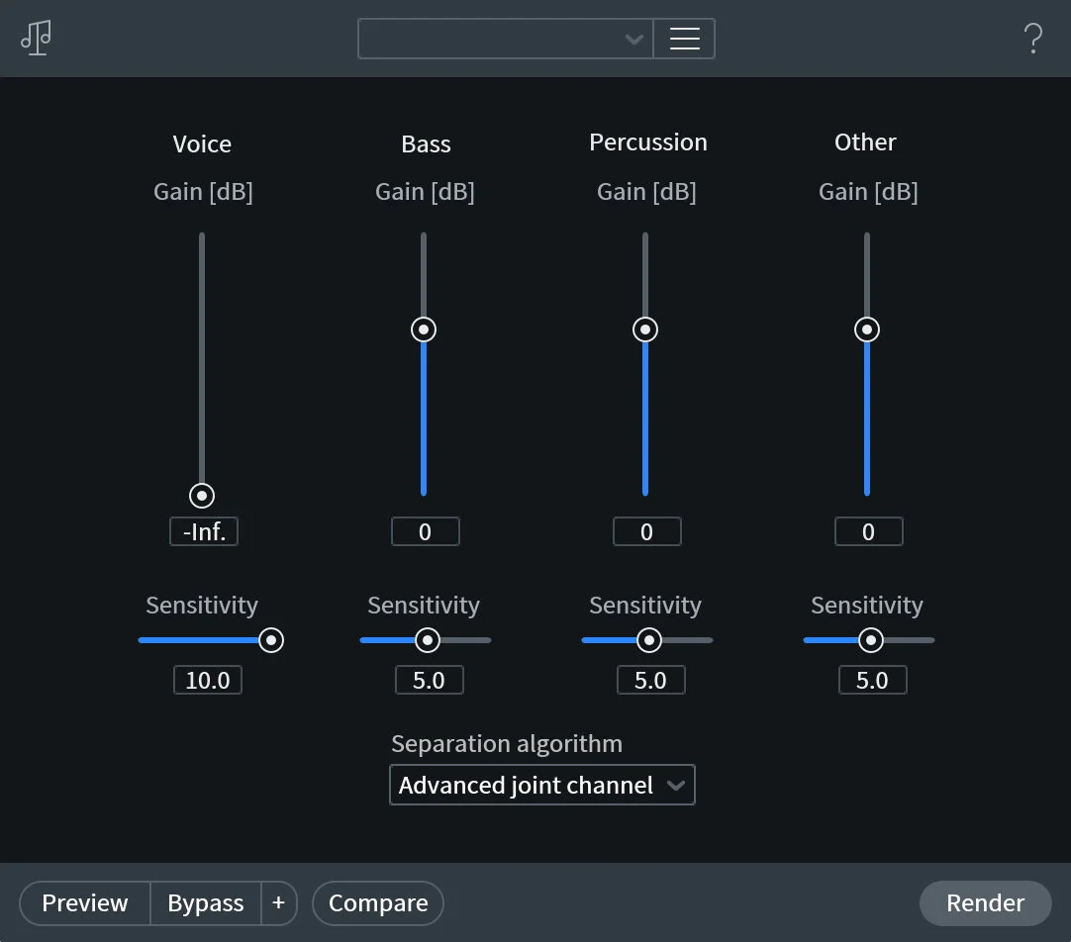Click the plus button beside Bypass
1071x942 pixels.
click(x=279, y=903)
